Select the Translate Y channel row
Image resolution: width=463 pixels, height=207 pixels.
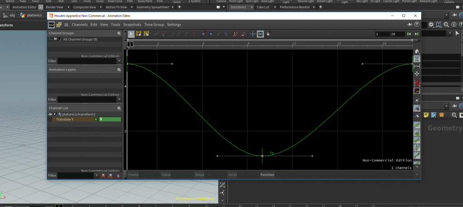(72, 120)
